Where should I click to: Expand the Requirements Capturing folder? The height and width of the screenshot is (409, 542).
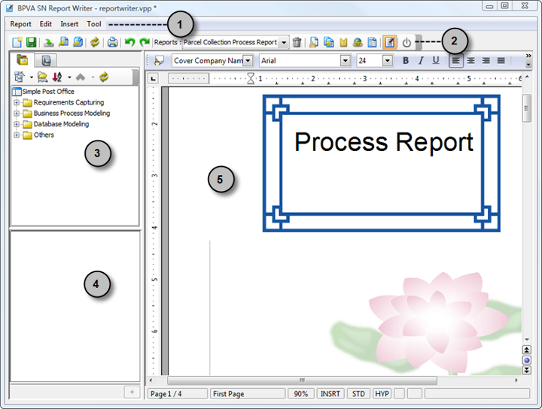(x=17, y=102)
